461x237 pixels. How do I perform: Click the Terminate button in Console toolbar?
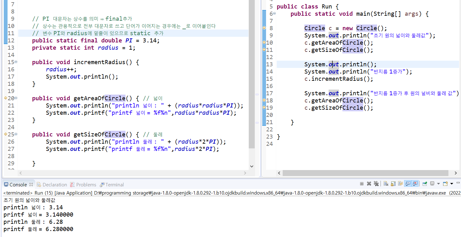pos(362,184)
